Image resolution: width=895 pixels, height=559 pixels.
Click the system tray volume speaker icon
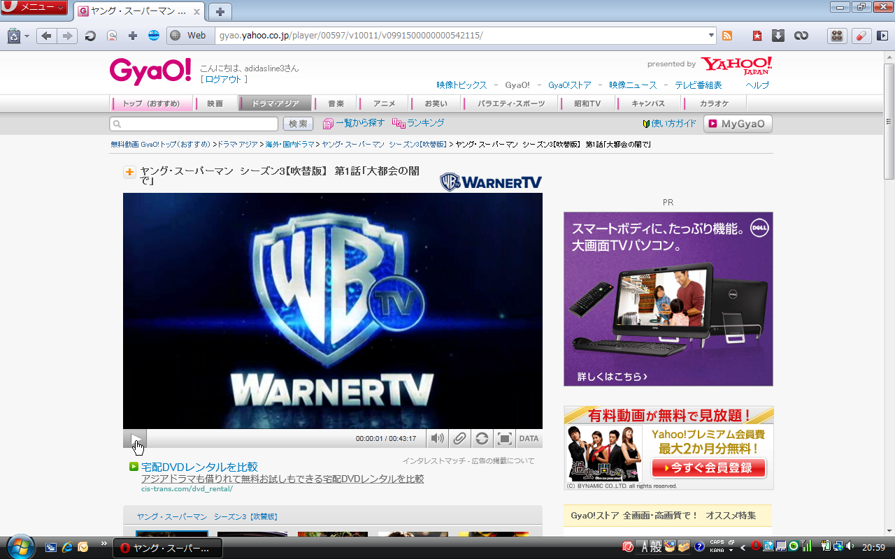(x=850, y=546)
